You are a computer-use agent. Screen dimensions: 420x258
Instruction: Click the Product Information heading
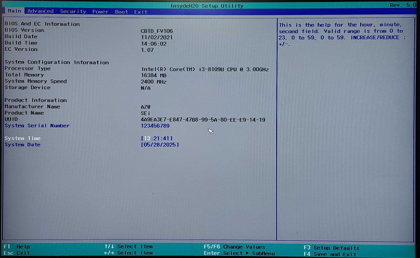pos(36,100)
